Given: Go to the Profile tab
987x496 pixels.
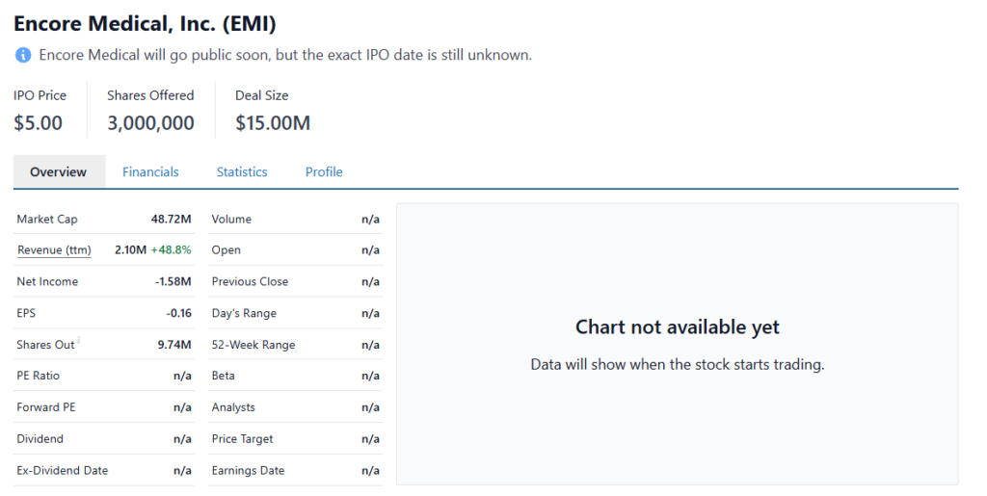Looking at the screenshot, I should click(x=324, y=171).
